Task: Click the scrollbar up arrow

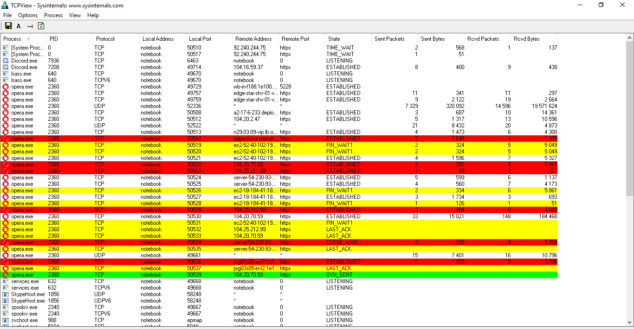Action: [630, 38]
